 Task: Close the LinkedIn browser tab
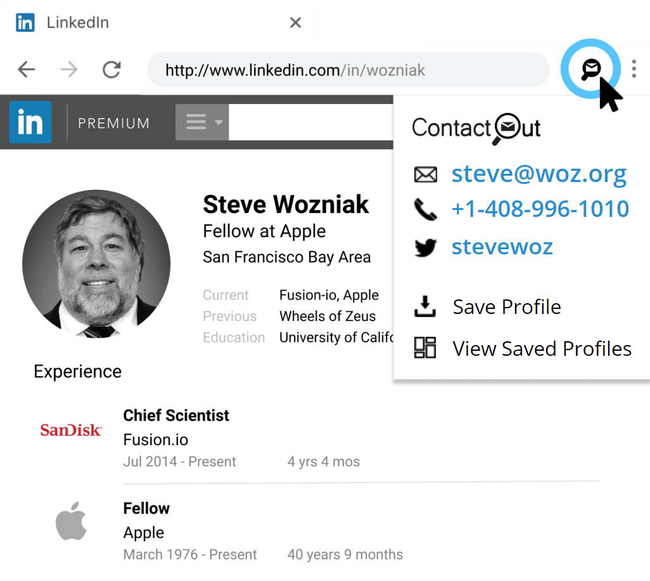click(295, 23)
